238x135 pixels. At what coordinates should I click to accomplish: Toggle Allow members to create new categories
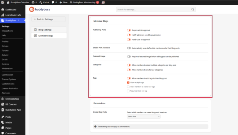[129, 70]
